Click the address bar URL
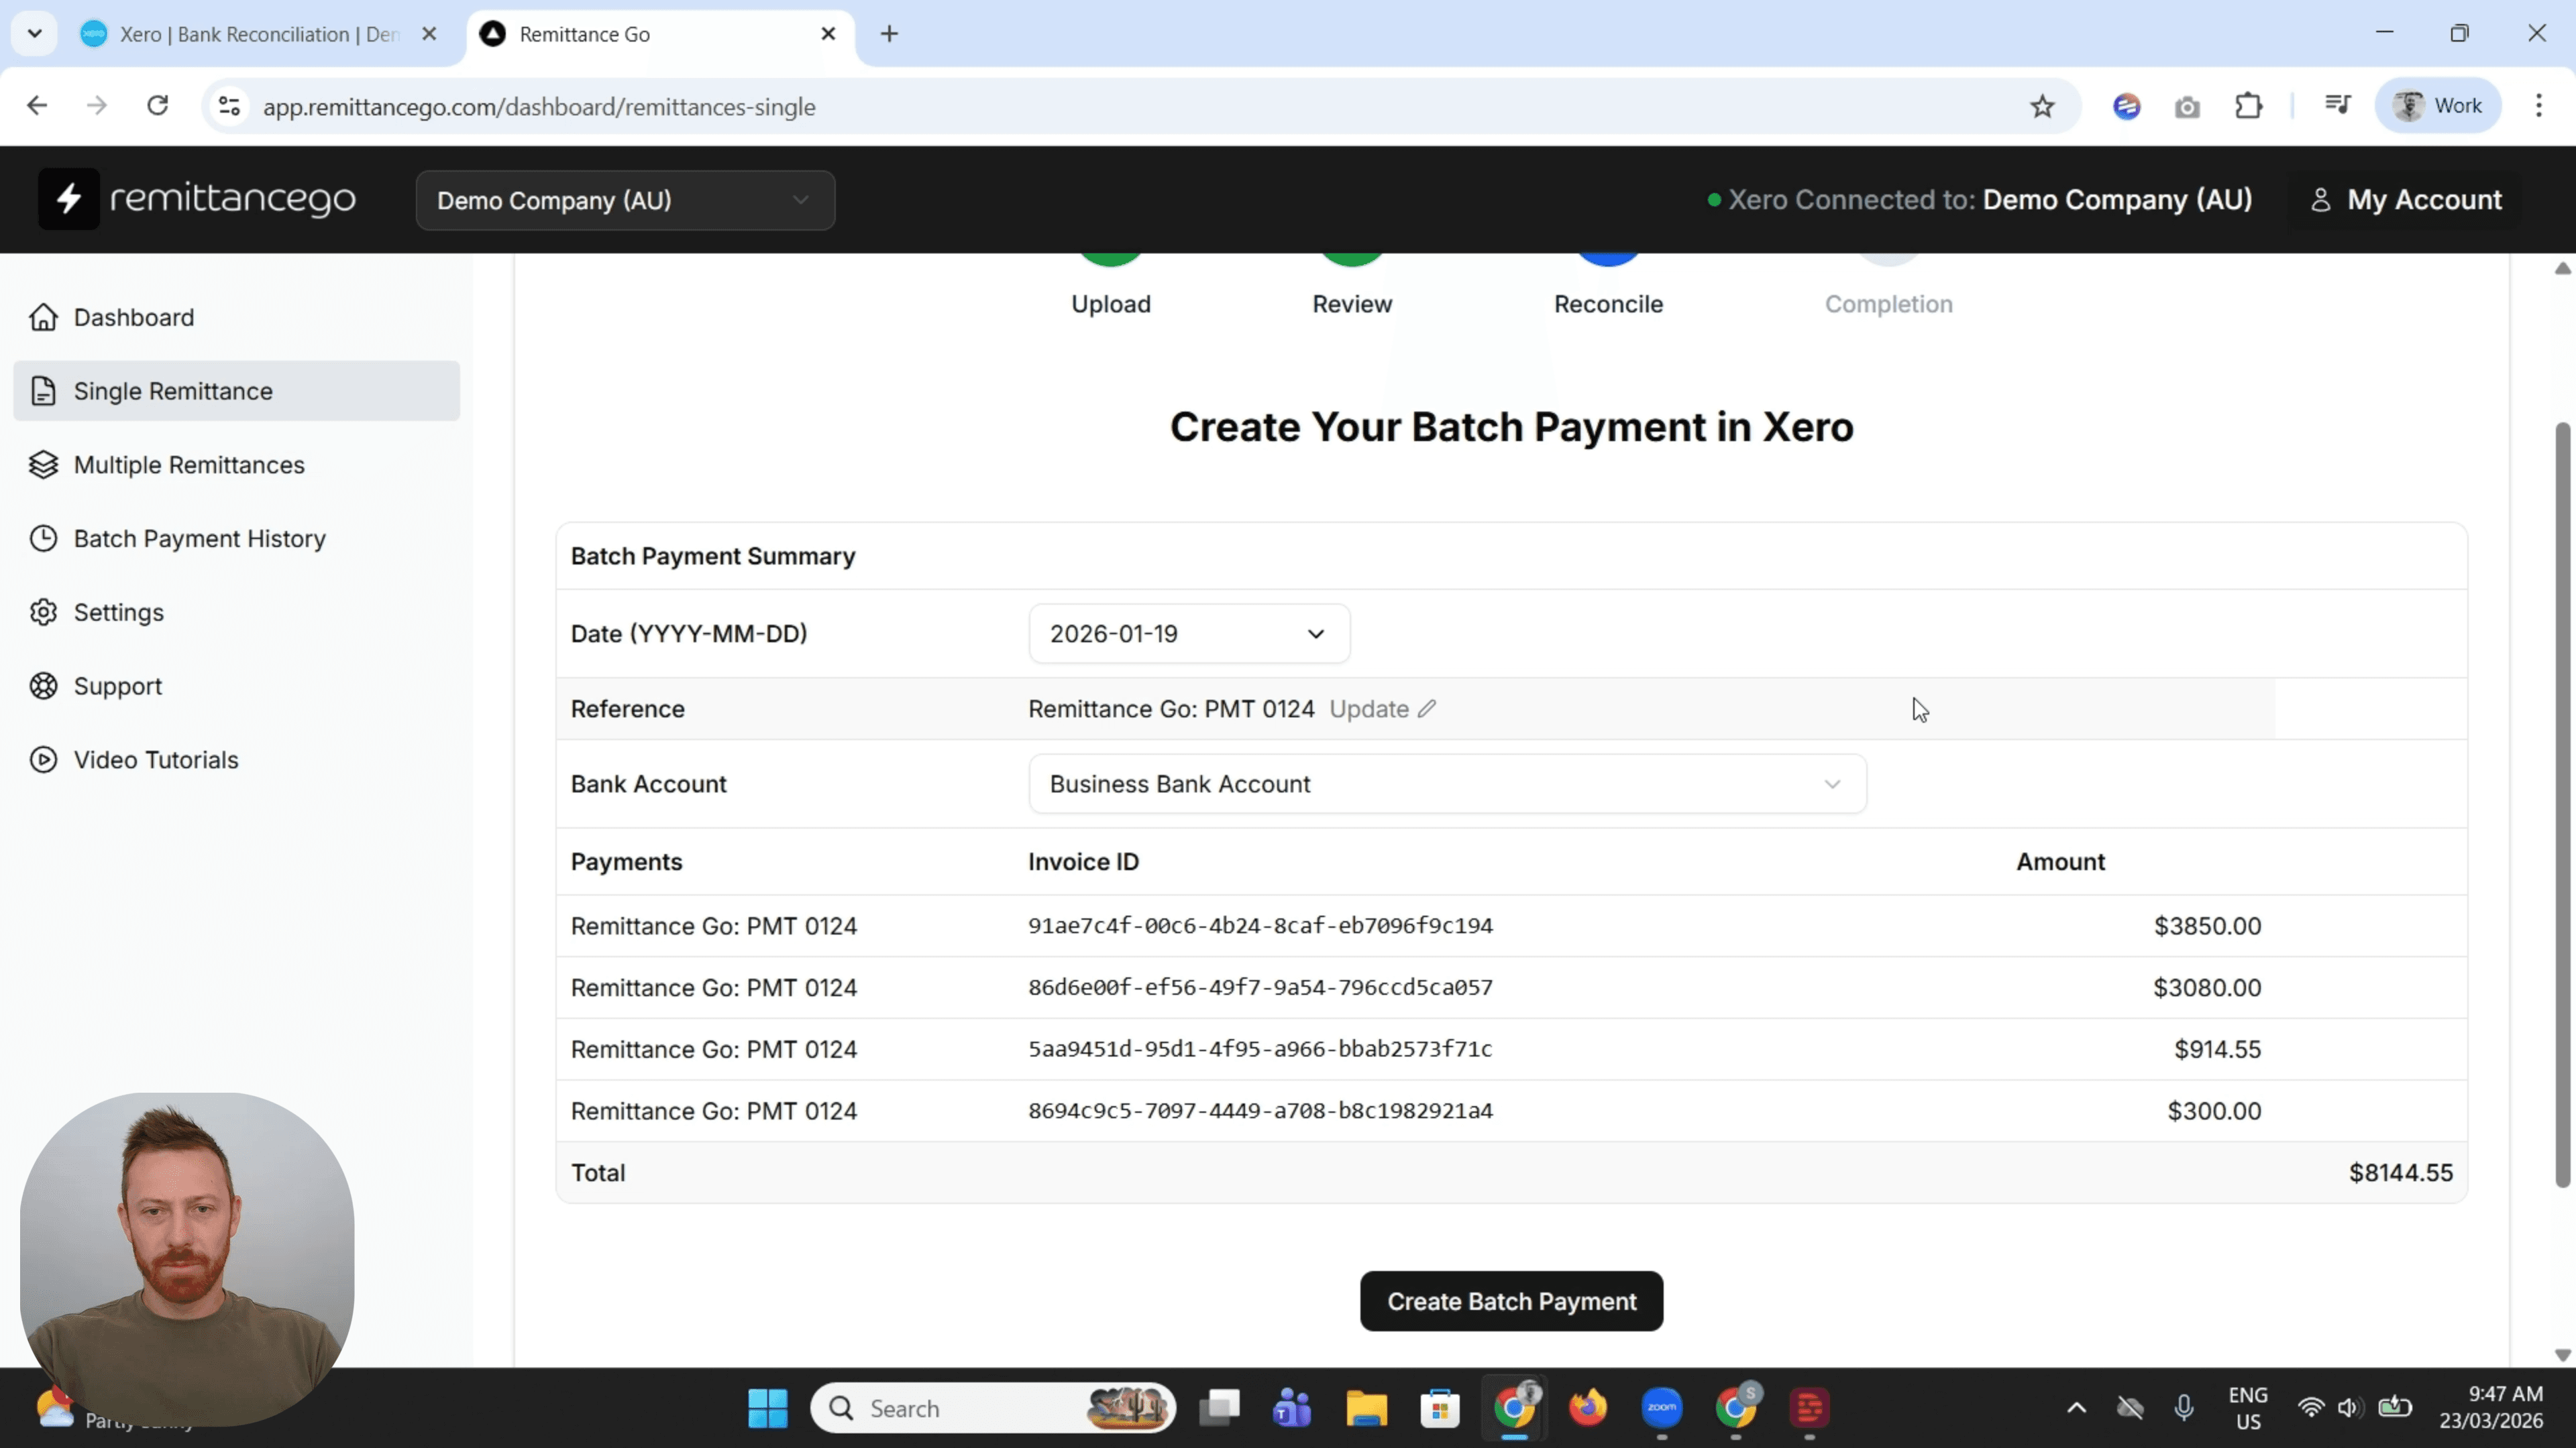 pyautogui.click(x=539, y=107)
